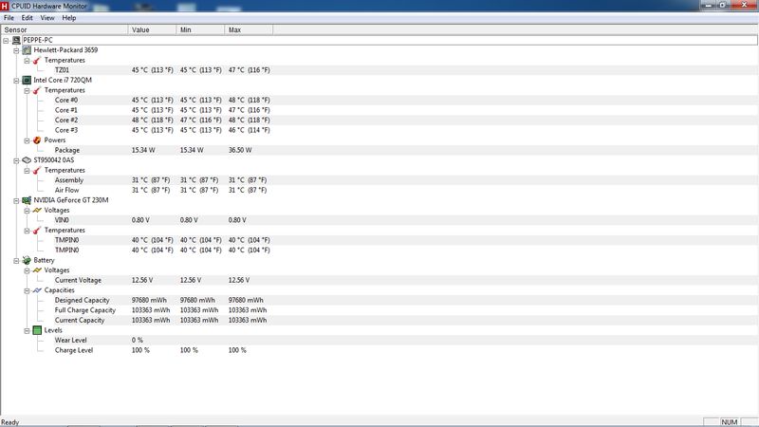Click thermometer icon under Hewlett-Packard 3659
Screen dimensions: 759x427
pyautogui.click(x=37, y=60)
